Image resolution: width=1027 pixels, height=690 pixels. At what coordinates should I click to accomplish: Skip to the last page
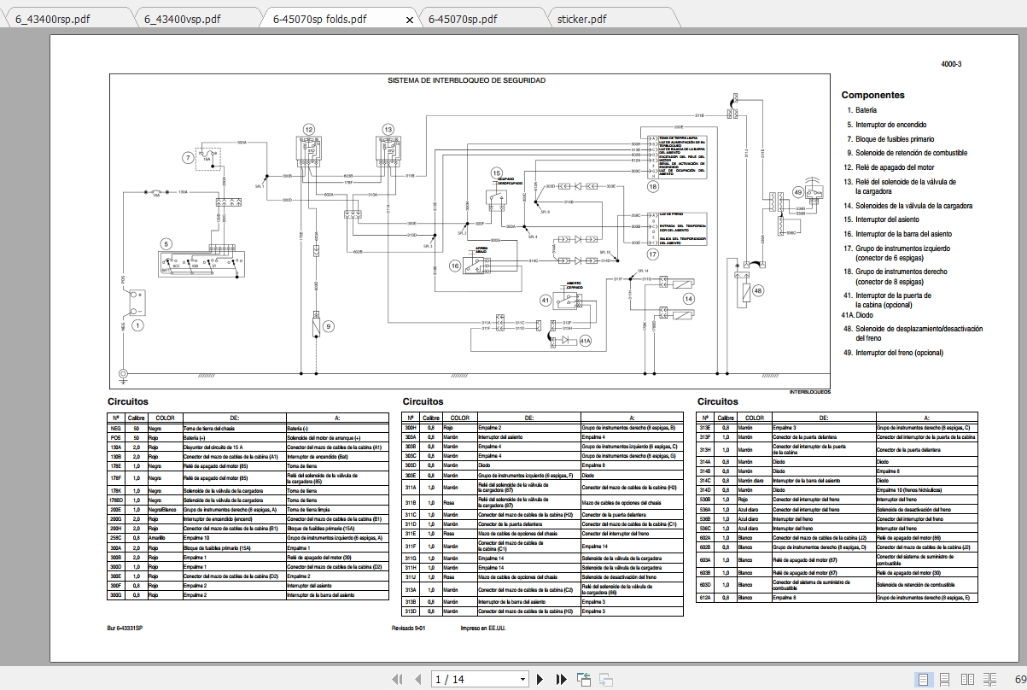coord(560,679)
